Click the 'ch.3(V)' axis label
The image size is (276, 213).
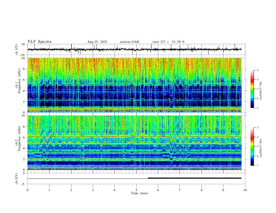click(x=17, y=179)
